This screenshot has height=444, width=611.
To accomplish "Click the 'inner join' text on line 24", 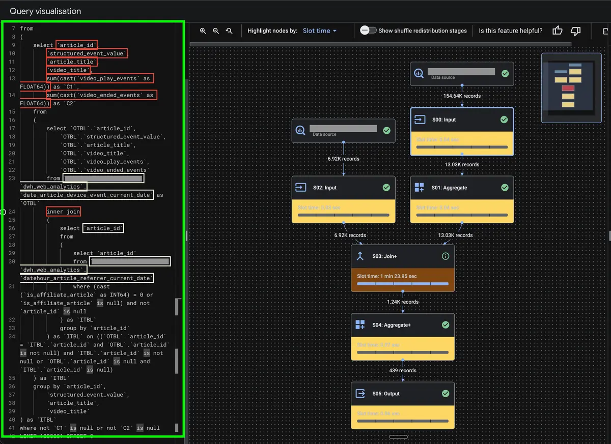I will (64, 212).
